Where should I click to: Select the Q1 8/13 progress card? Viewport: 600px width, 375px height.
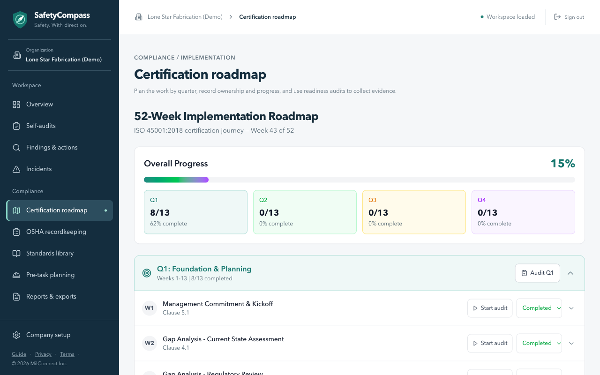pos(195,212)
